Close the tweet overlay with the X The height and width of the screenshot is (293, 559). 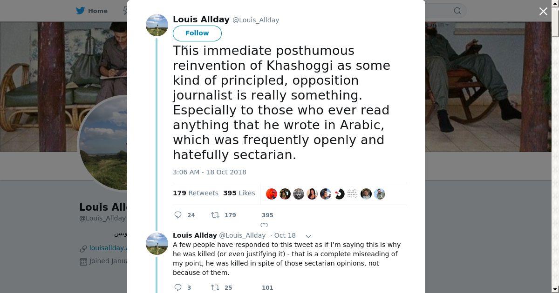click(x=543, y=12)
